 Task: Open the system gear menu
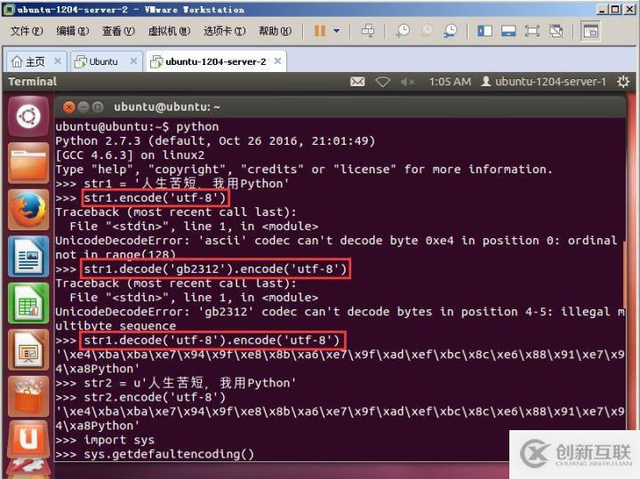click(x=623, y=82)
